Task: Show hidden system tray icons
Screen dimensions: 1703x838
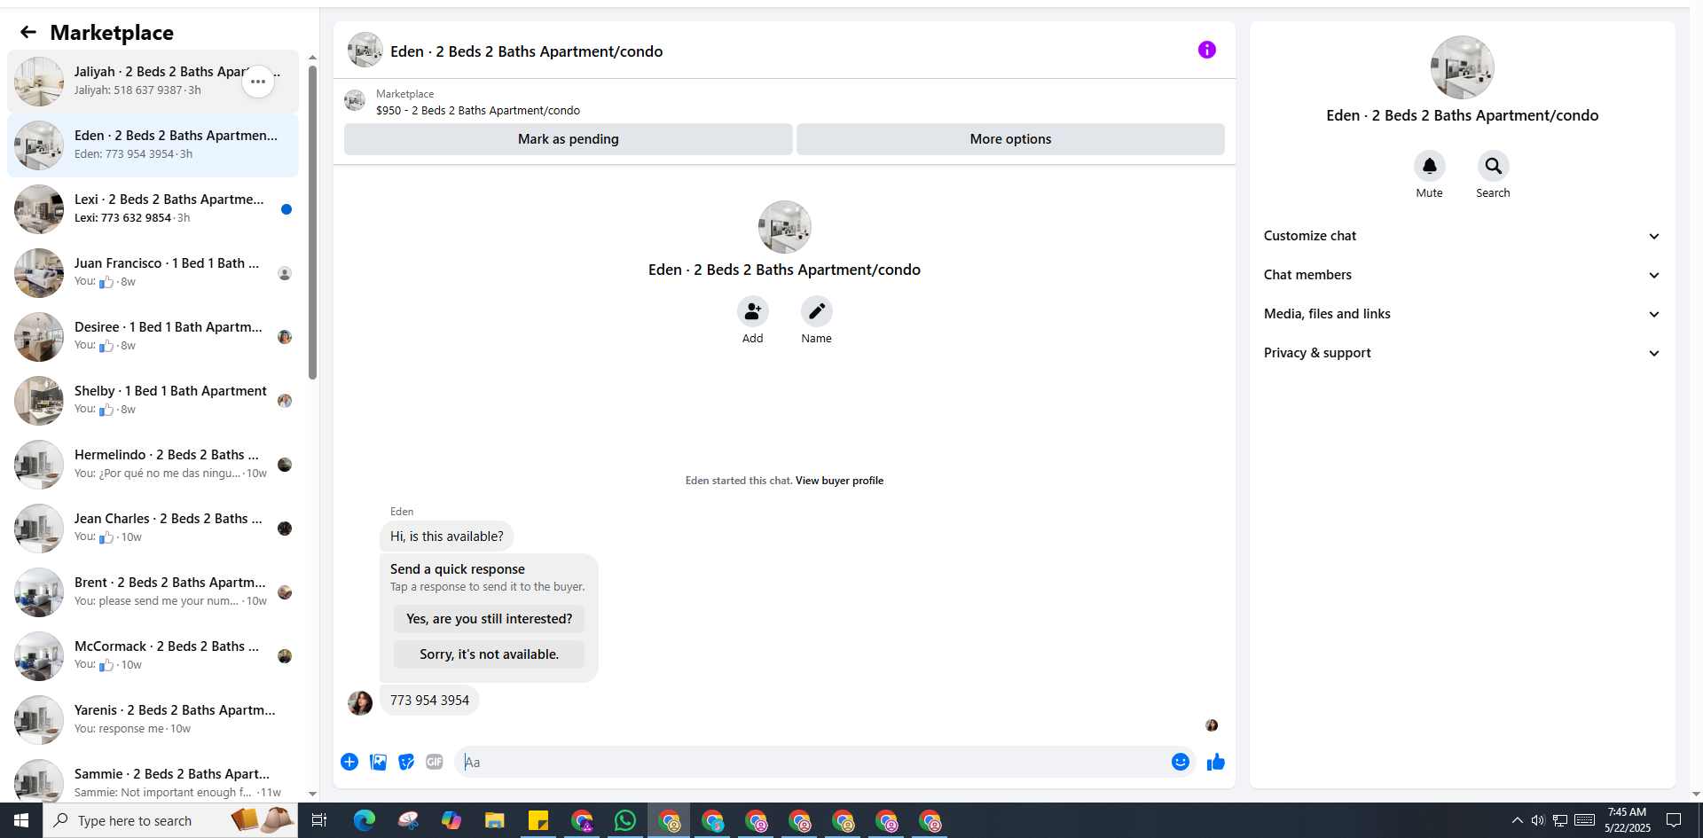Action: (x=1517, y=820)
